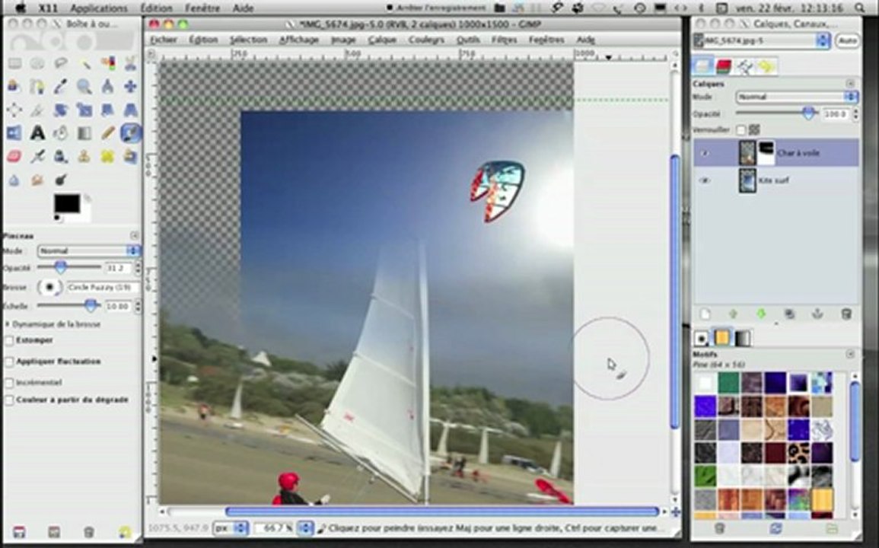Click the Char à voile layer mask thumbnail
This screenshot has width=879, height=548.
pos(766,152)
